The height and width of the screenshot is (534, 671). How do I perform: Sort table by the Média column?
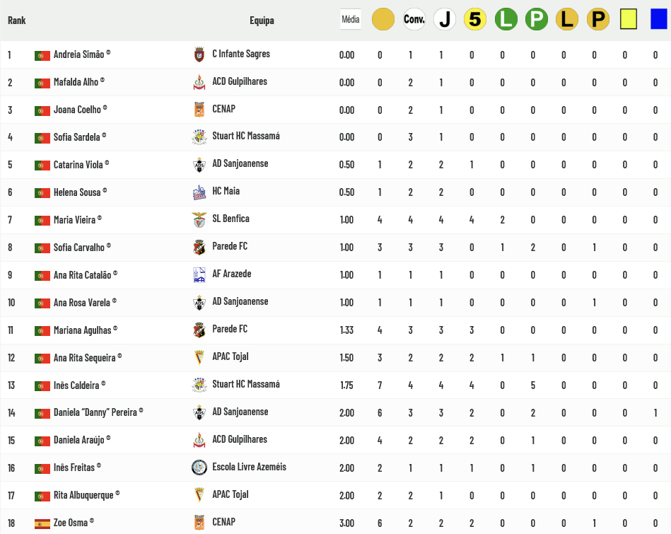pyautogui.click(x=351, y=20)
